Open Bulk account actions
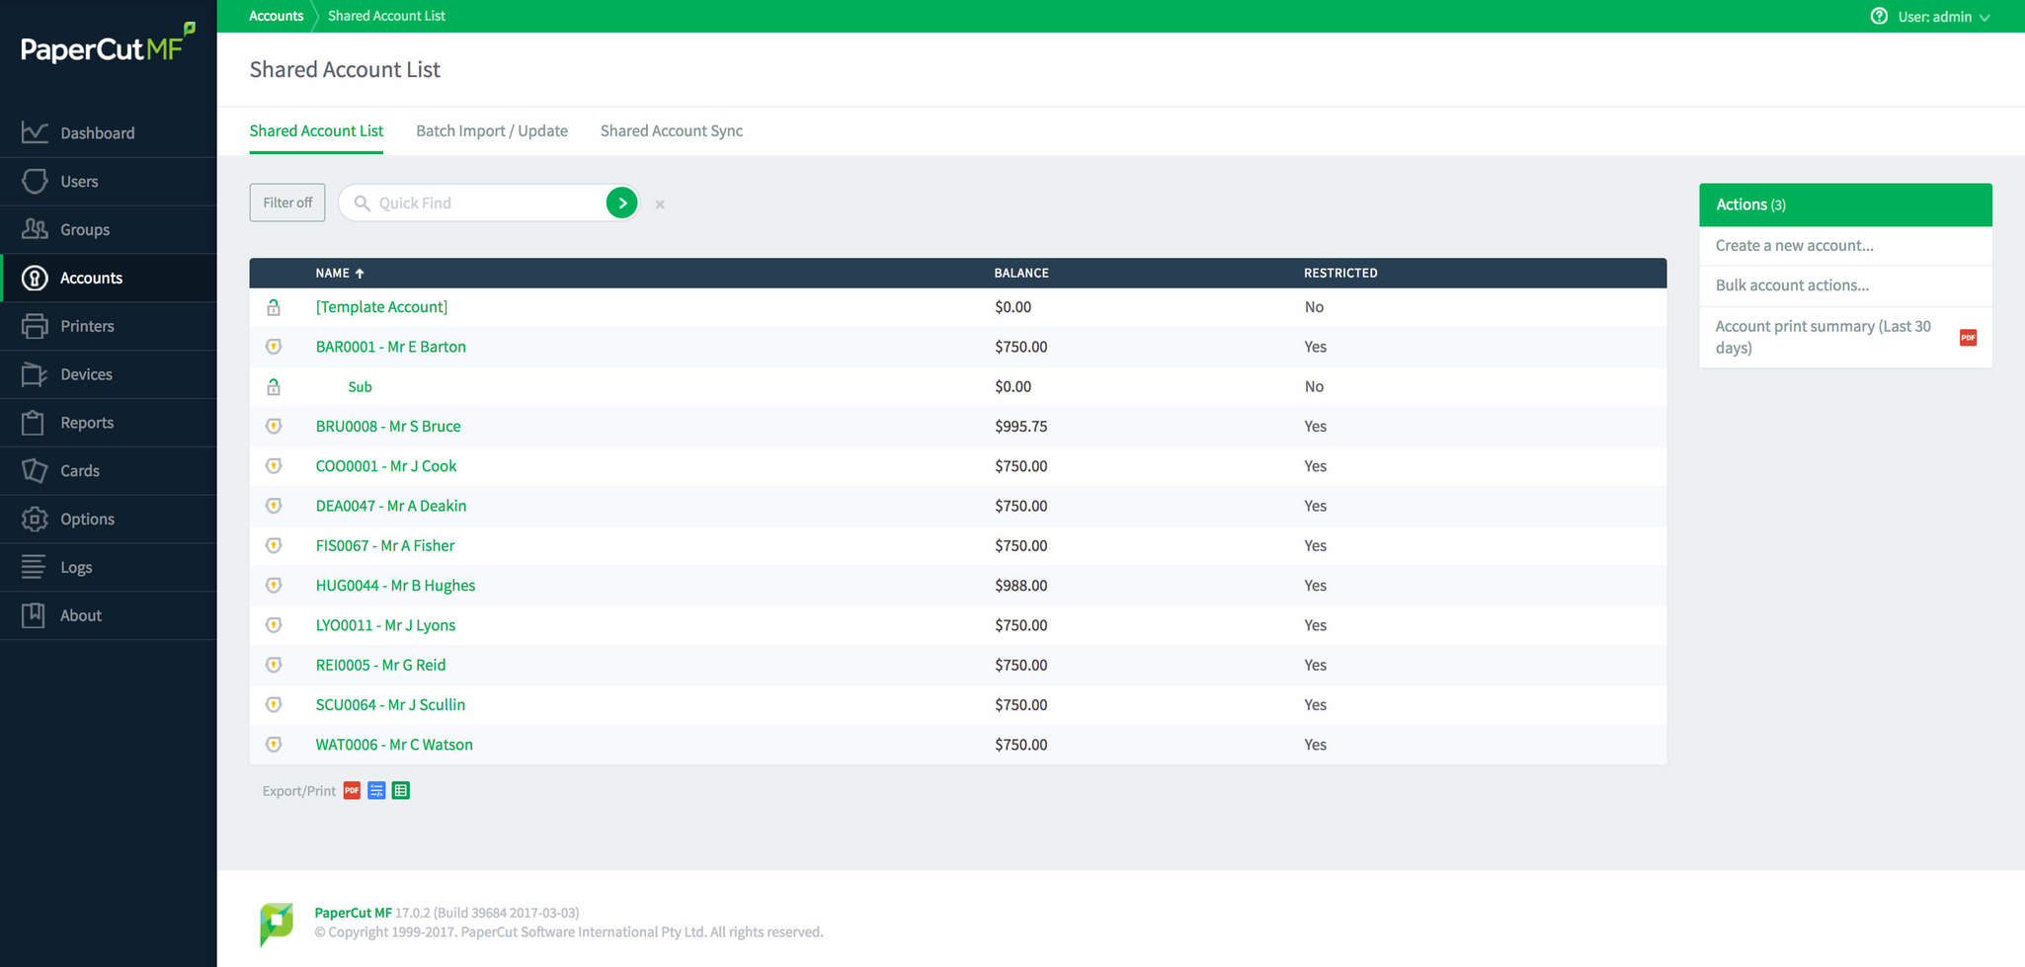Viewport: 2025px width, 967px height. [1792, 284]
